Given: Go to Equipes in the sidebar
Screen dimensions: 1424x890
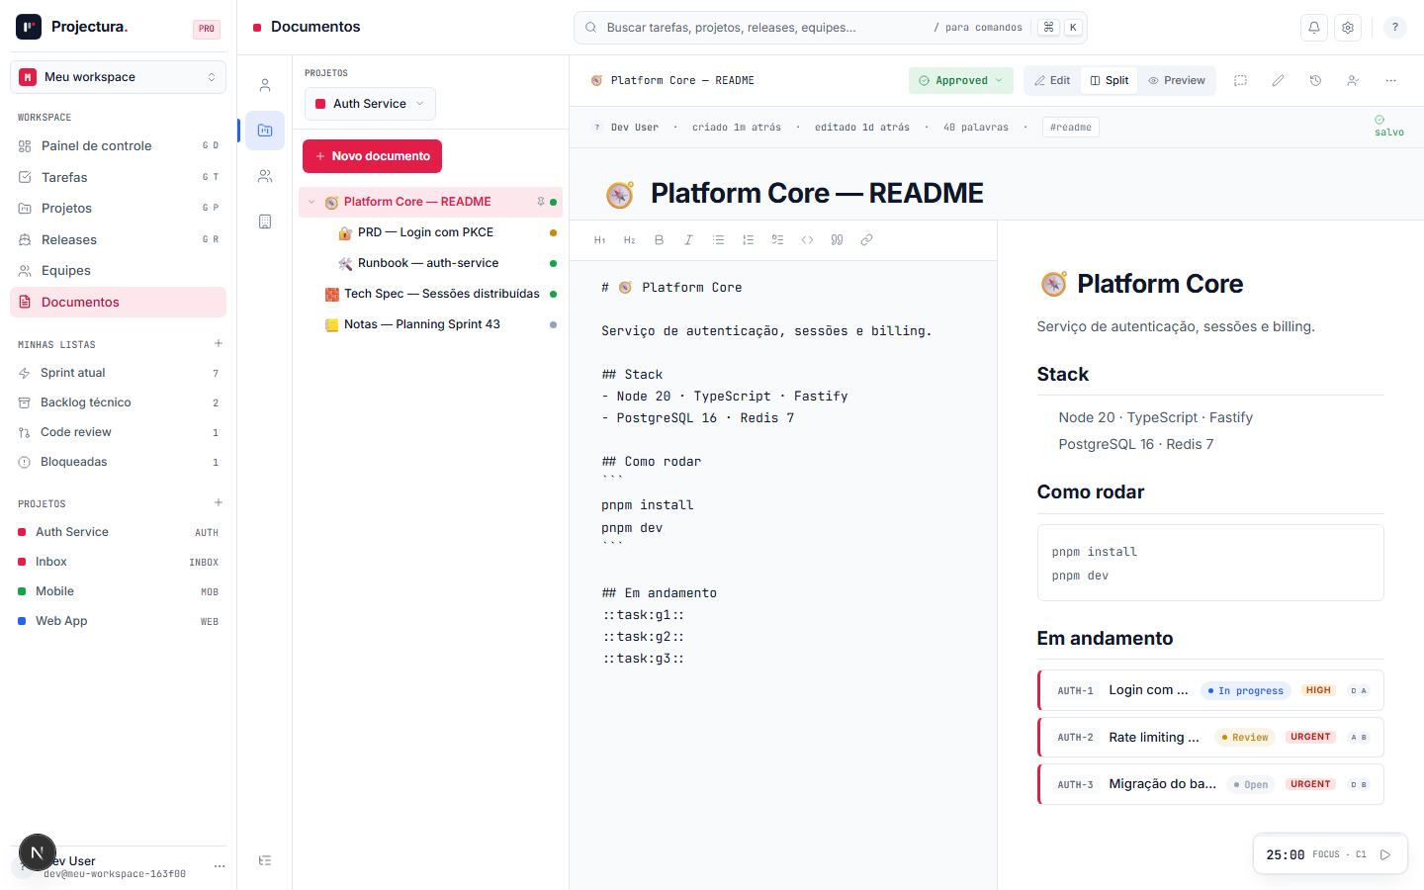Looking at the screenshot, I should 118,271.
